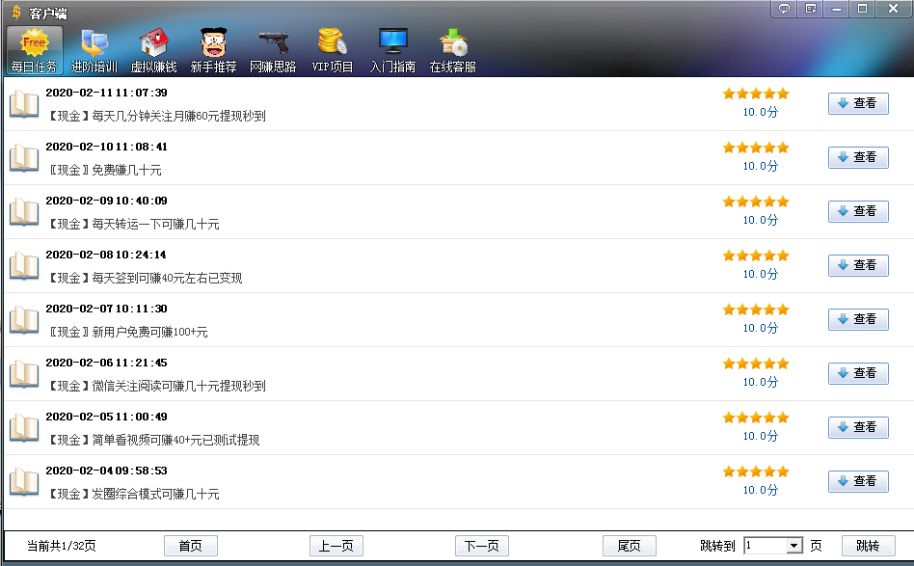The height and width of the screenshot is (566, 914).
Task: Click the dollar app icon in title bar
Action: (16, 13)
